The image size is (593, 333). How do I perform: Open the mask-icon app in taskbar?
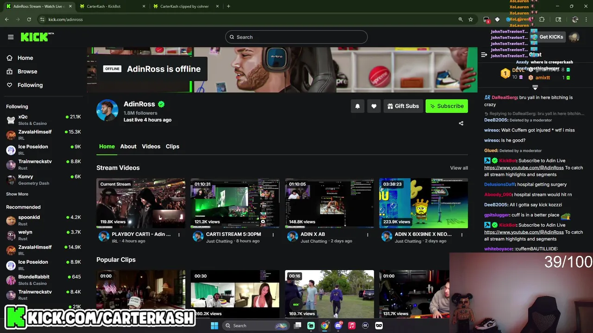[x=379, y=326]
